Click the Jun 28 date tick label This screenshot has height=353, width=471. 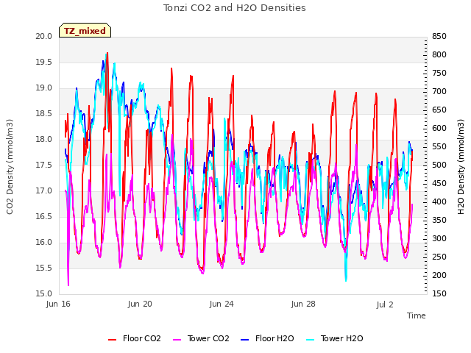[303, 304]
